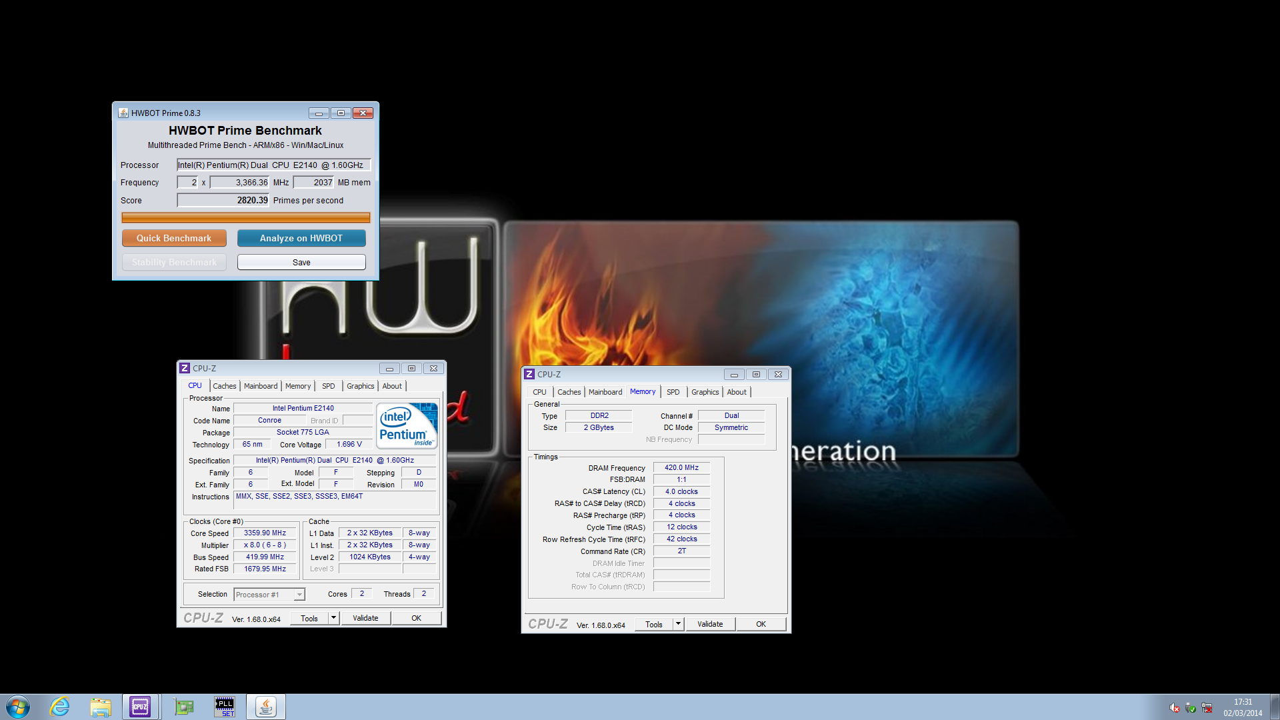
Task: Open Mainboard tab in left CPU-Z window
Action: (x=261, y=386)
